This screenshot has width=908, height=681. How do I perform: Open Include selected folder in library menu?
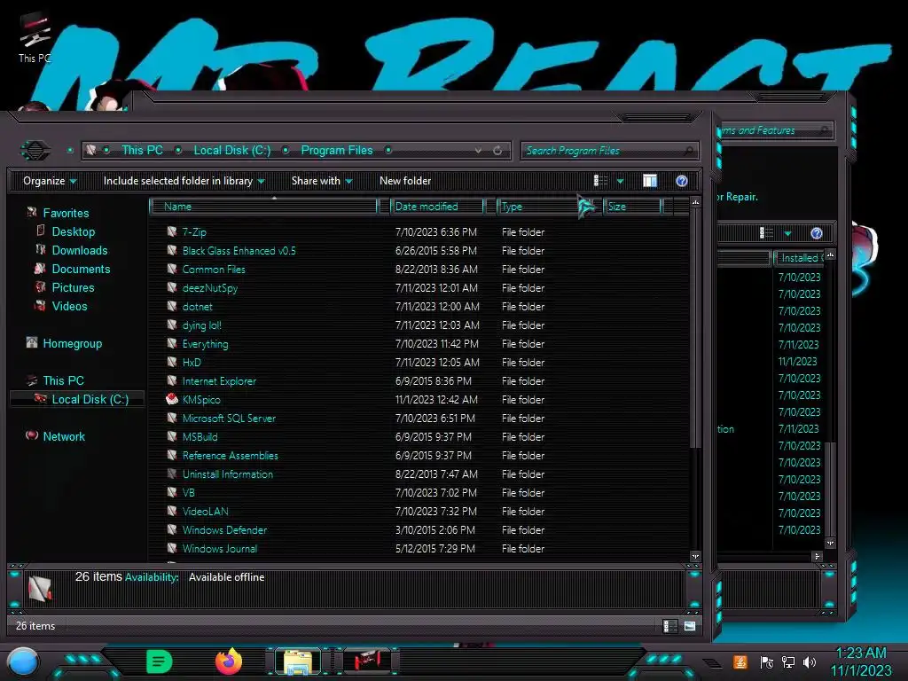(184, 181)
